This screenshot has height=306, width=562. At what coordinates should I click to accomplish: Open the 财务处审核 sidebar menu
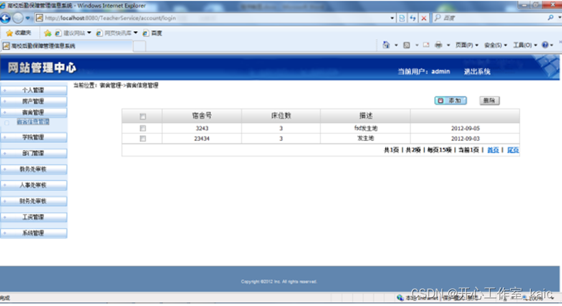click(33, 201)
